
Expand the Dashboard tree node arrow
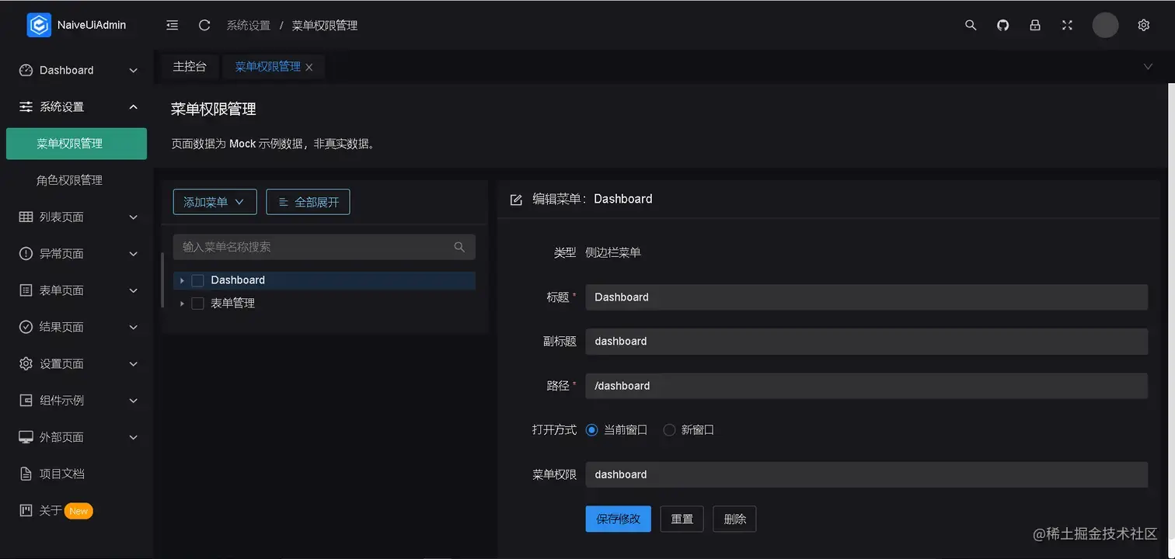coord(182,280)
